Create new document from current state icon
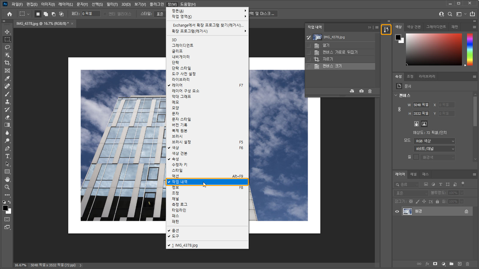 point(352,91)
